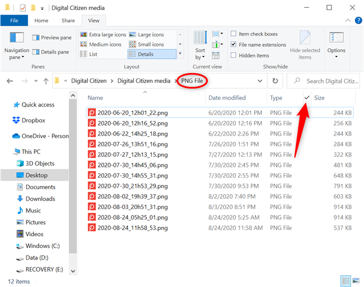364x287 pixels.
Task: Go up one folder level
Action: (x=46, y=81)
